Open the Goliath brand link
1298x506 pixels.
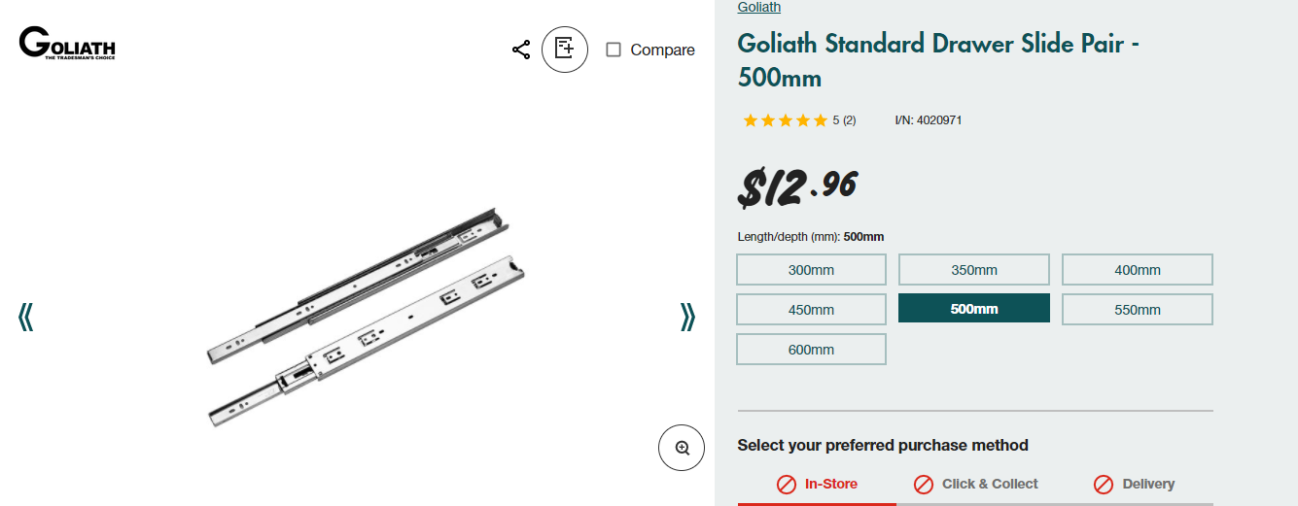click(x=758, y=7)
